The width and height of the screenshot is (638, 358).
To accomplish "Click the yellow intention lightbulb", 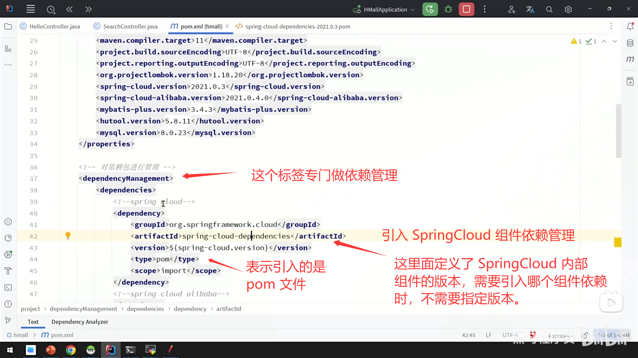I will pos(68,236).
